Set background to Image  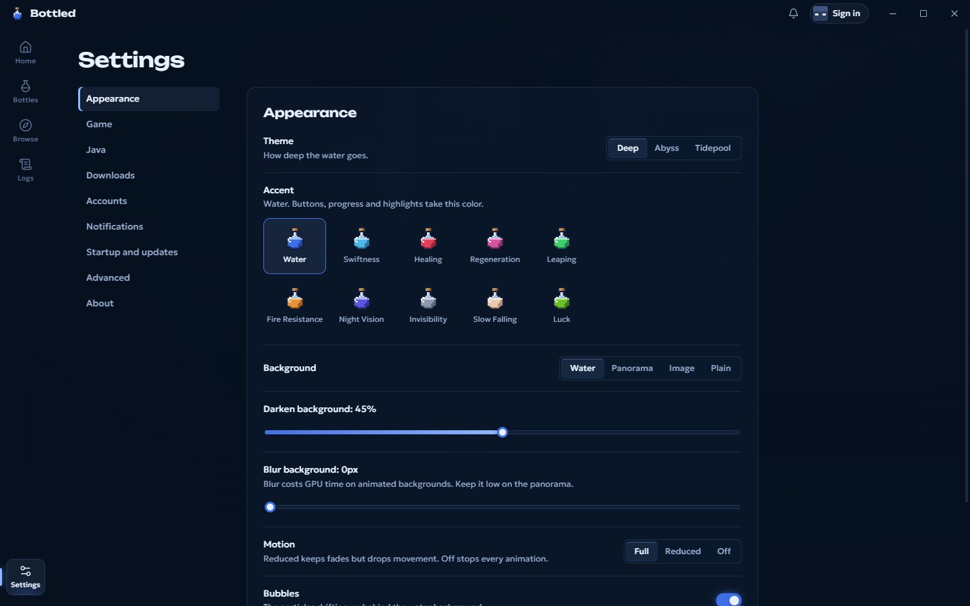682,368
